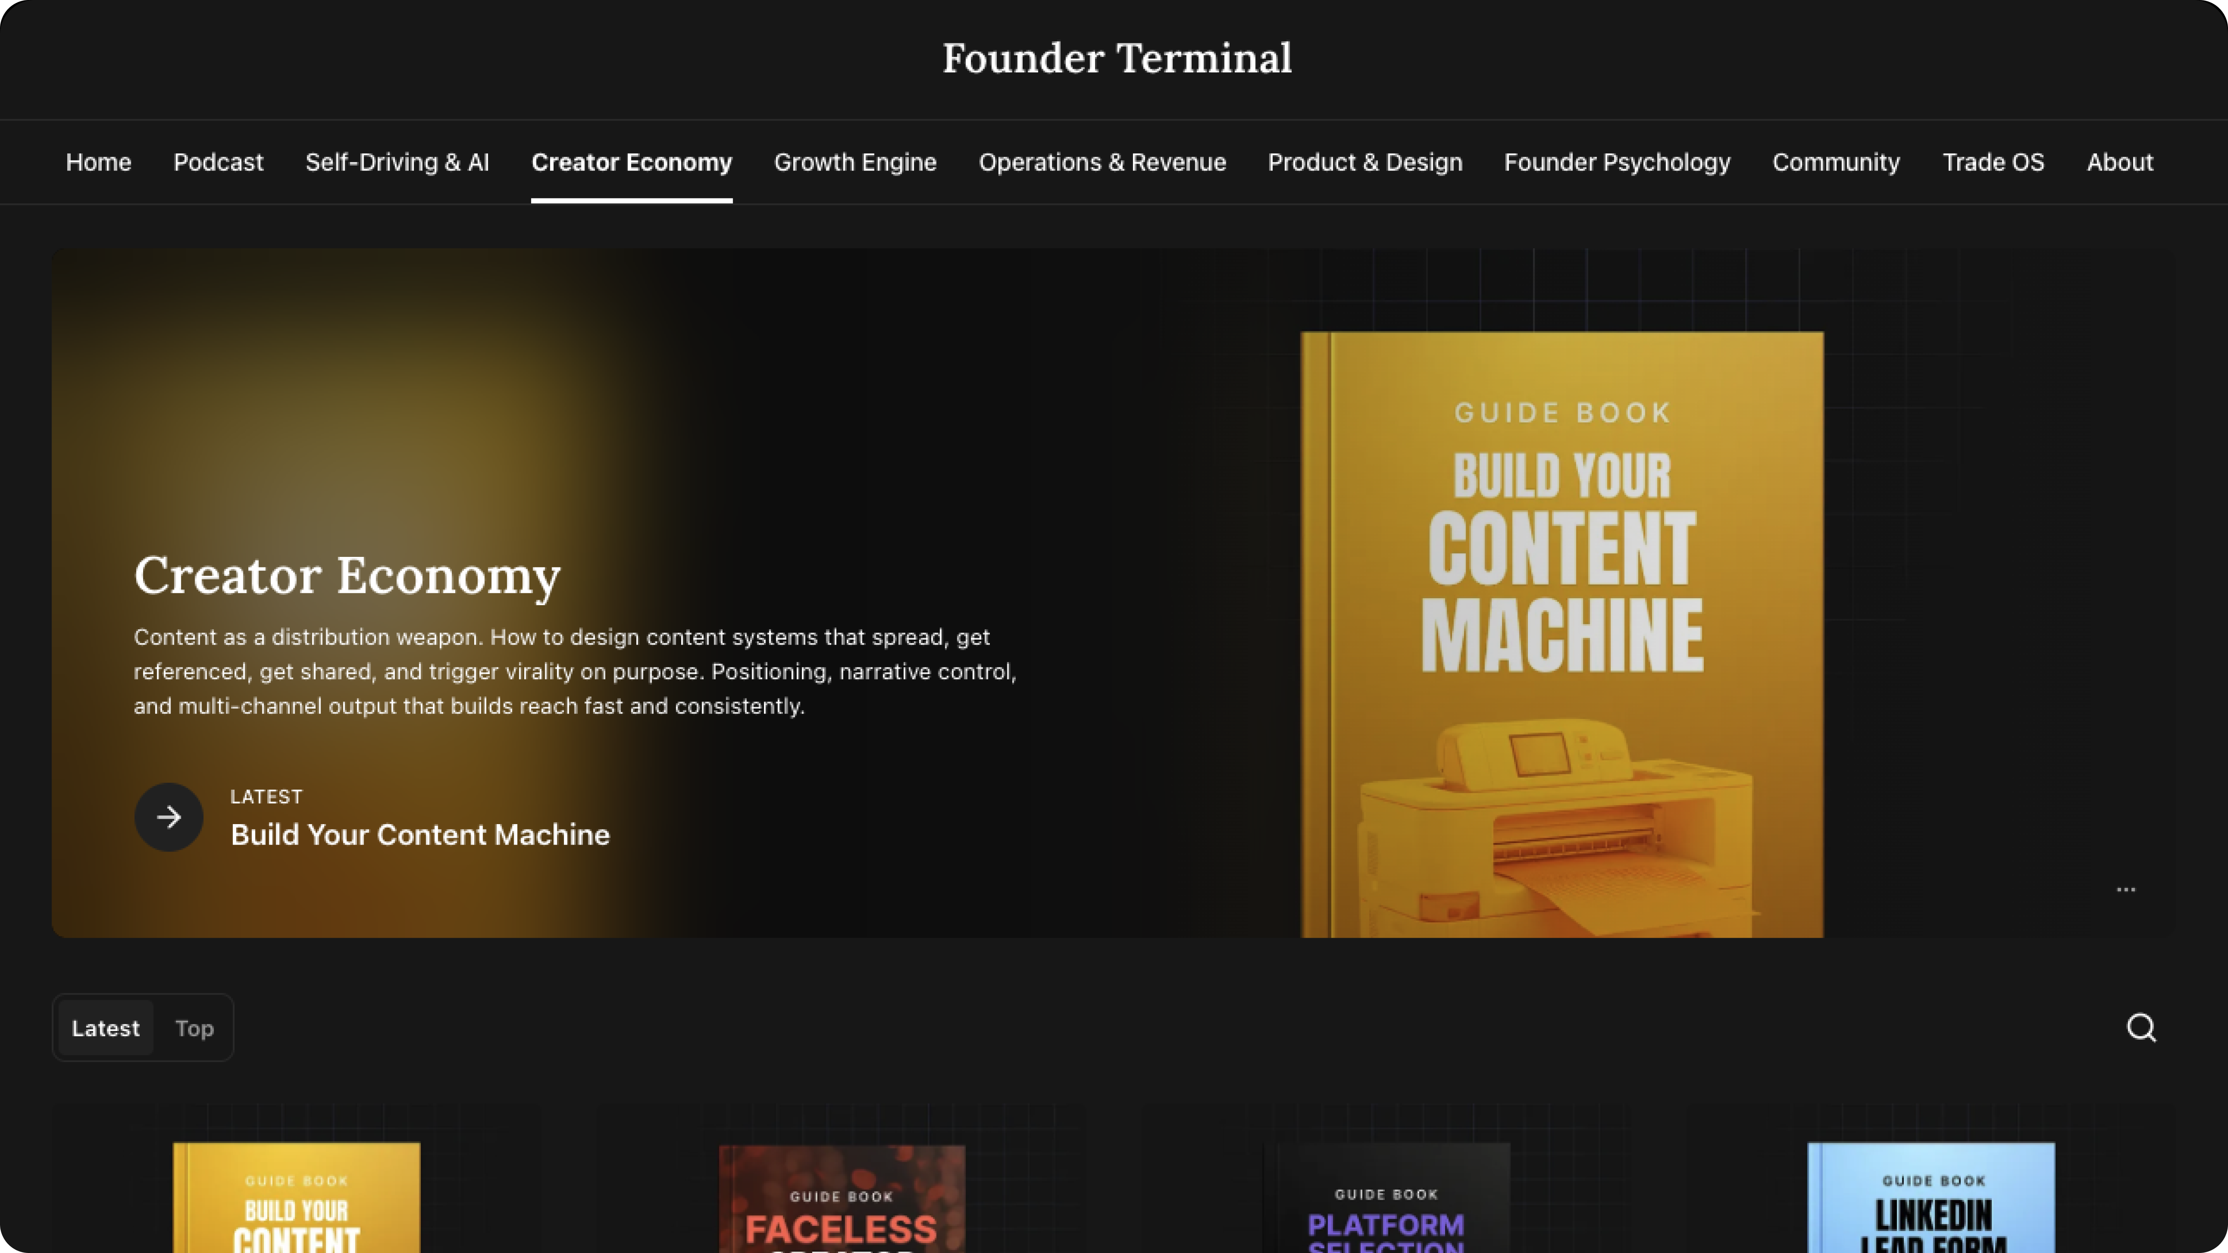Screen dimensions: 2228x1253
Task: Open the Founder Psychology section
Action: [1616, 162]
